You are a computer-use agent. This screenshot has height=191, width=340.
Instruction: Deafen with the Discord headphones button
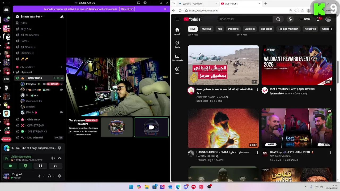pos(49,176)
